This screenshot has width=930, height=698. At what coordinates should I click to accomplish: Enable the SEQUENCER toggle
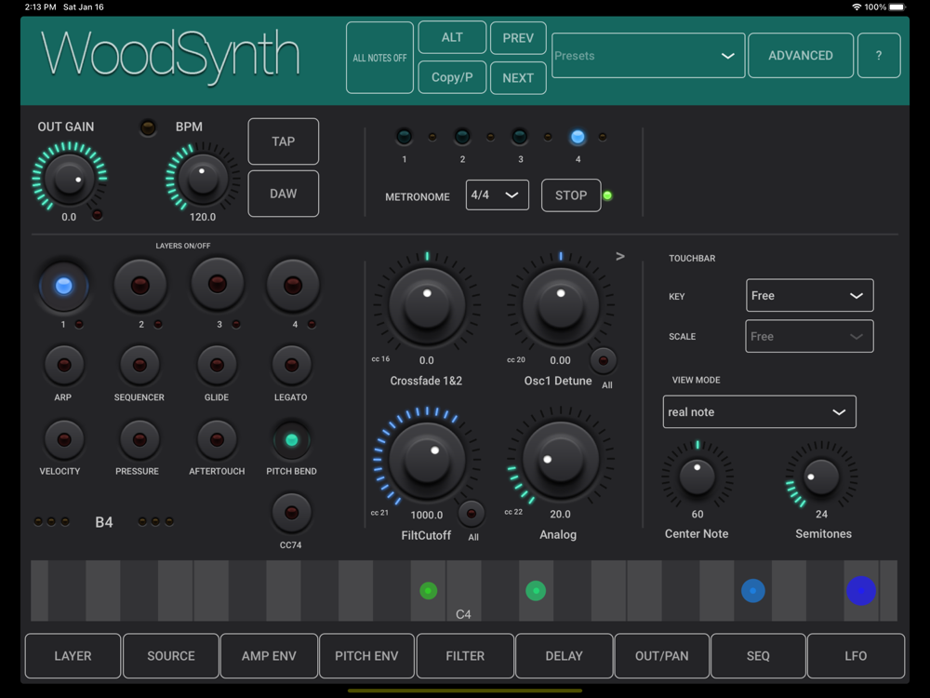click(x=139, y=365)
